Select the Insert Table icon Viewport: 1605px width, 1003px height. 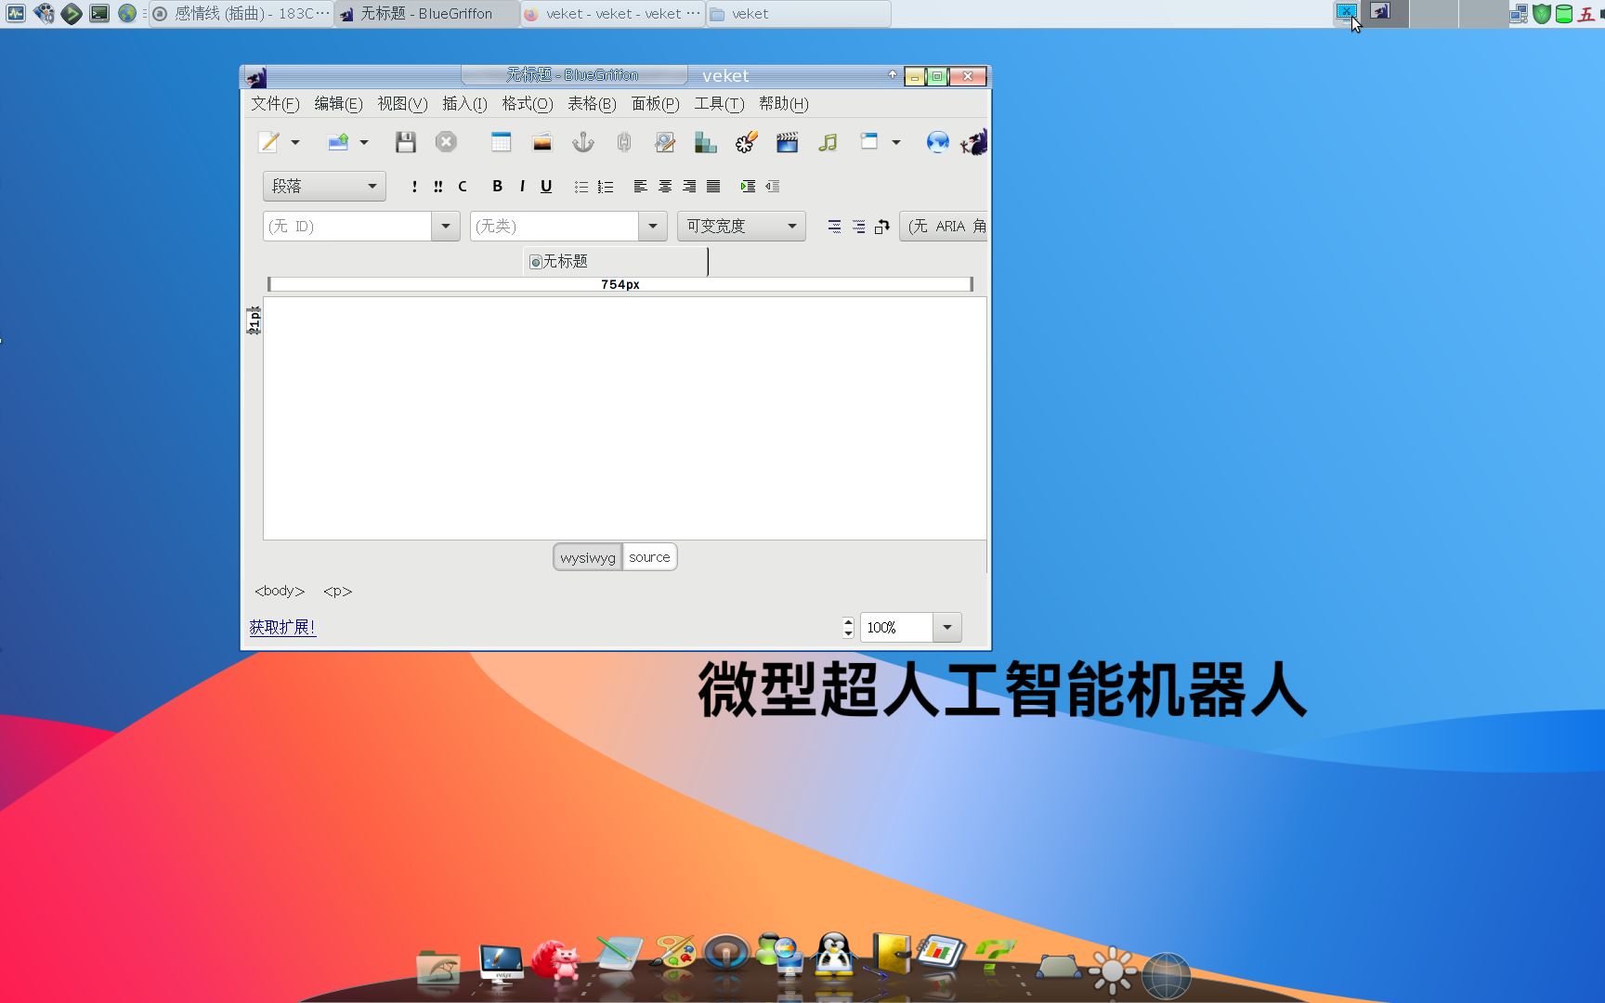501,142
